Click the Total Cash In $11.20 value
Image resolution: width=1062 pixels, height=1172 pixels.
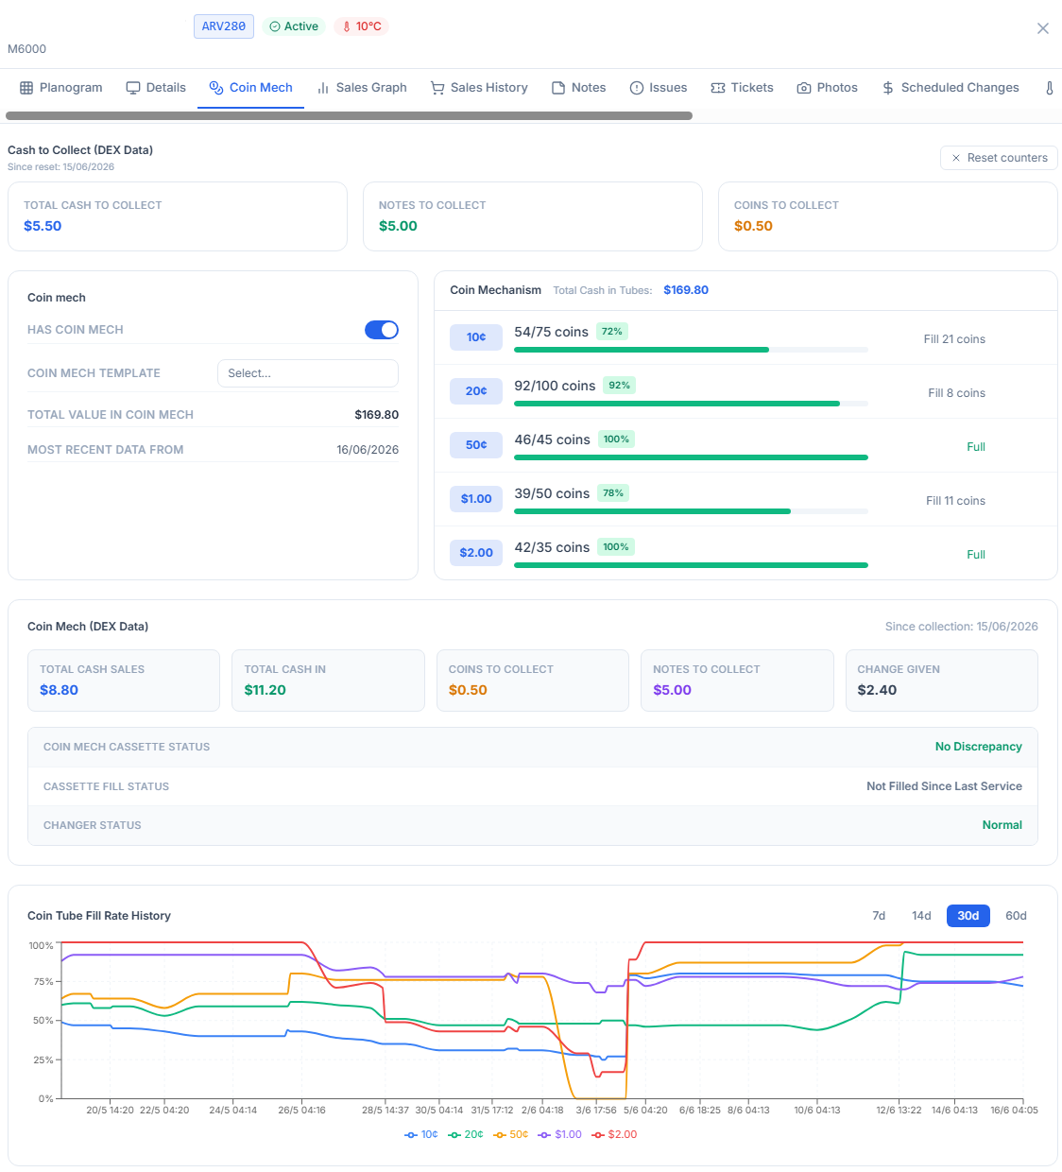(265, 690)
